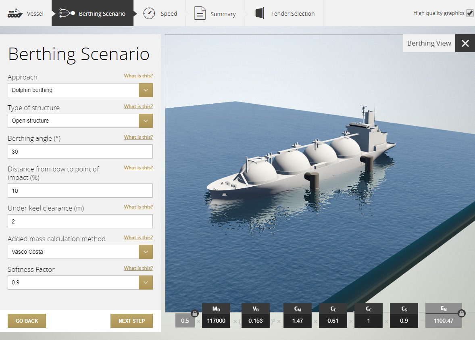Image resolution: width=475 pixels, height=340 pixels.
Task: Click the Summary document icon
Action: point(200,13)
